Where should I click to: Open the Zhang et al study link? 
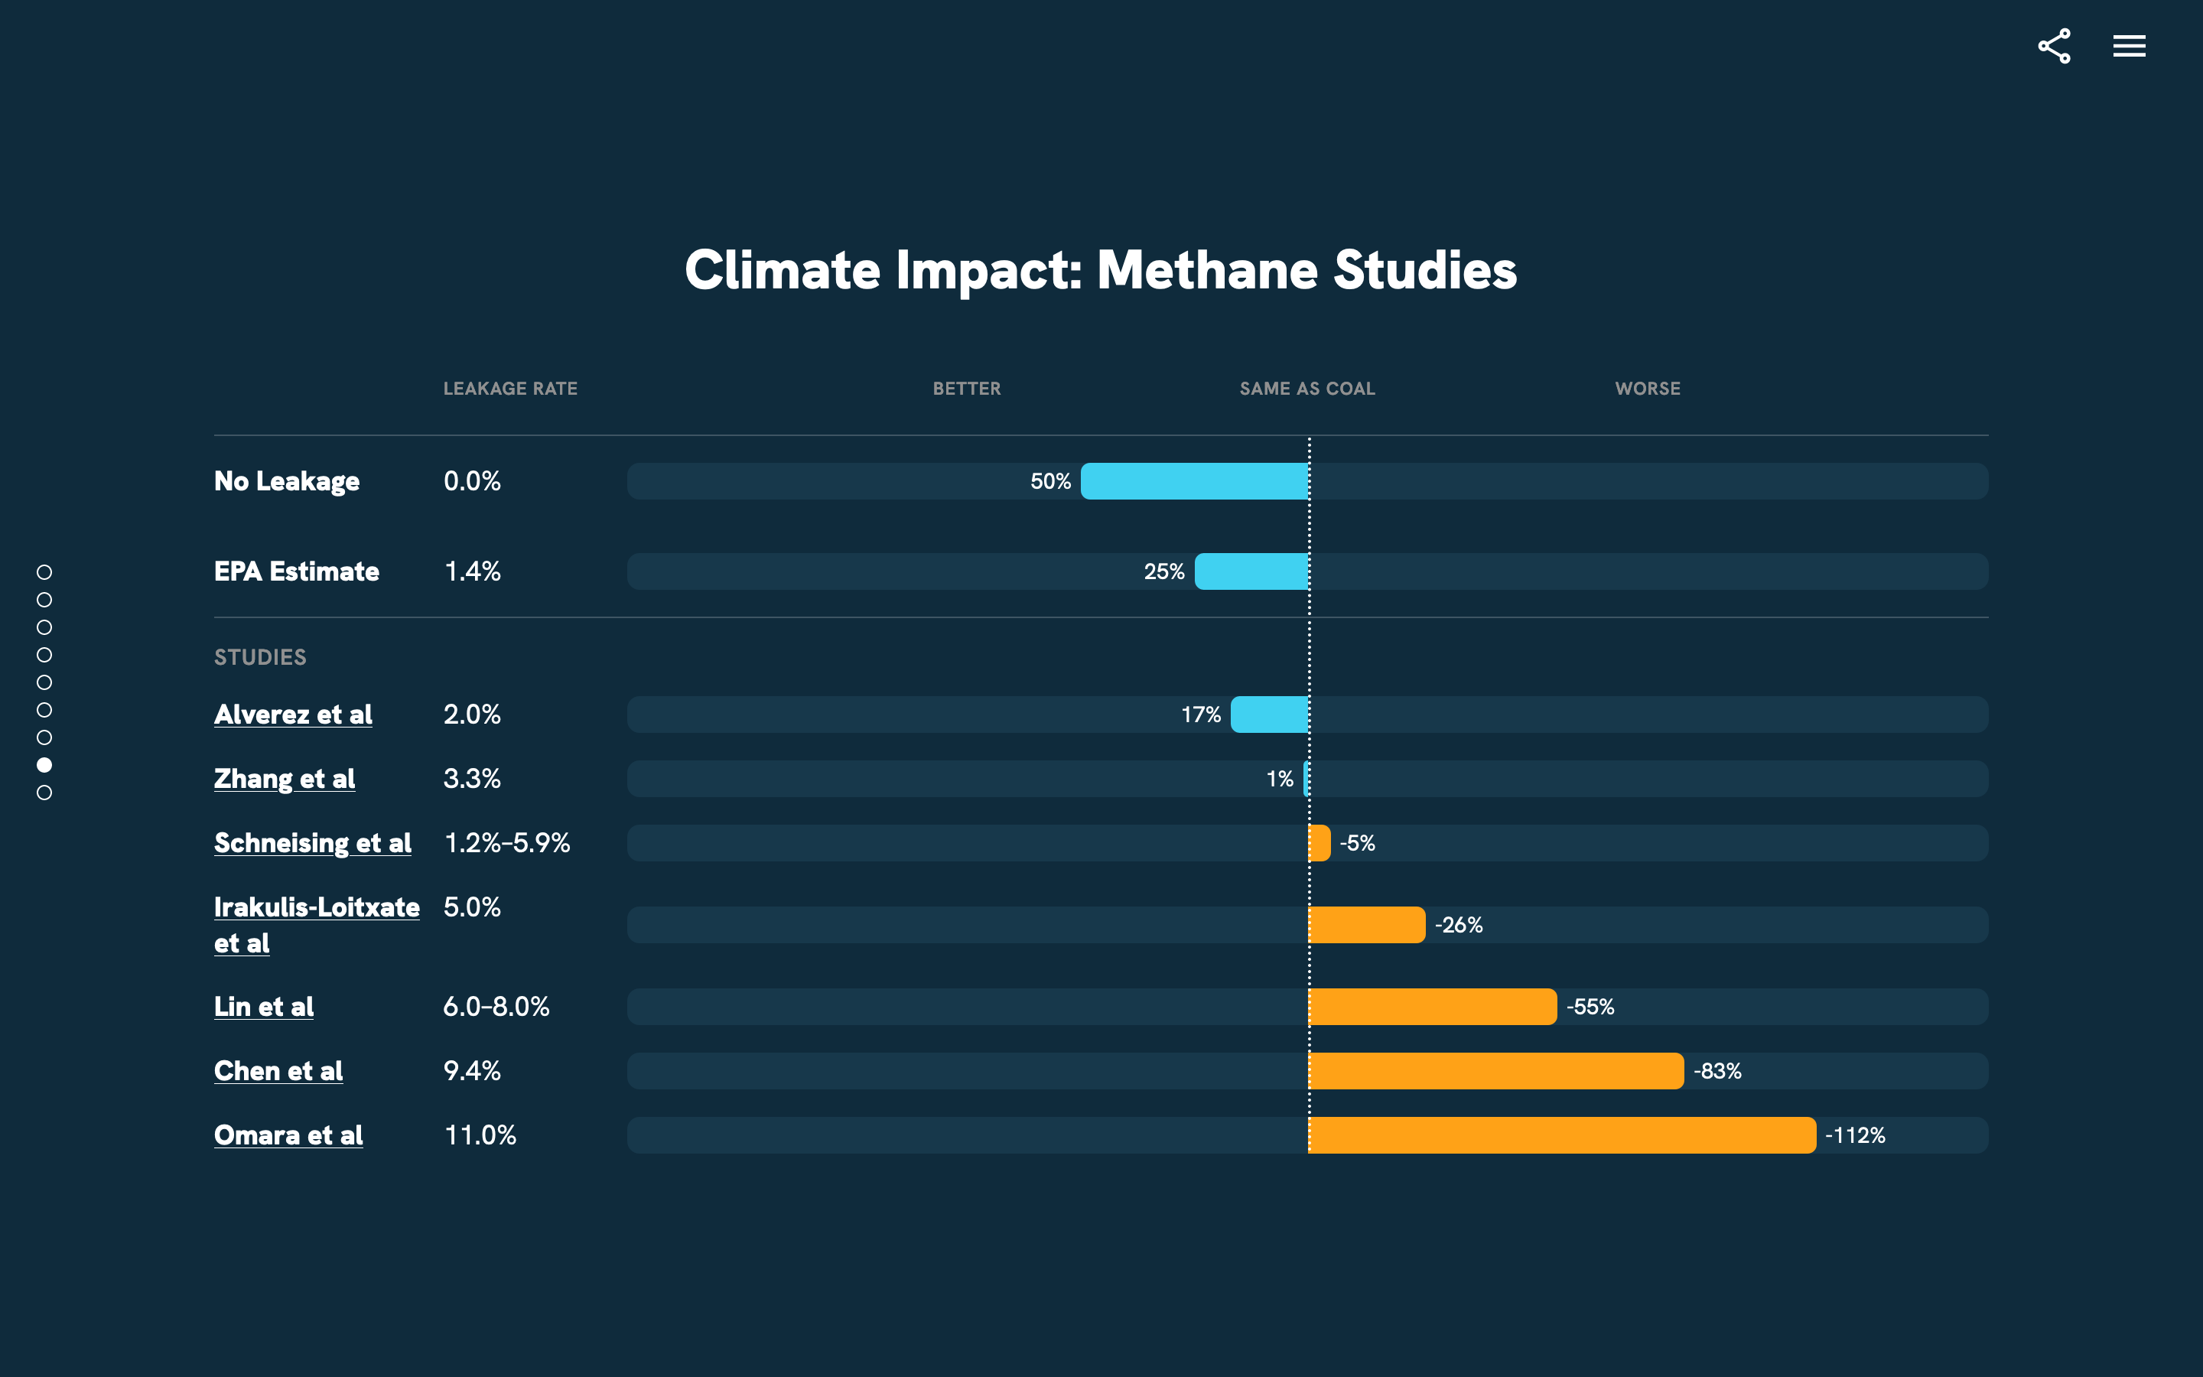[284, 779]
